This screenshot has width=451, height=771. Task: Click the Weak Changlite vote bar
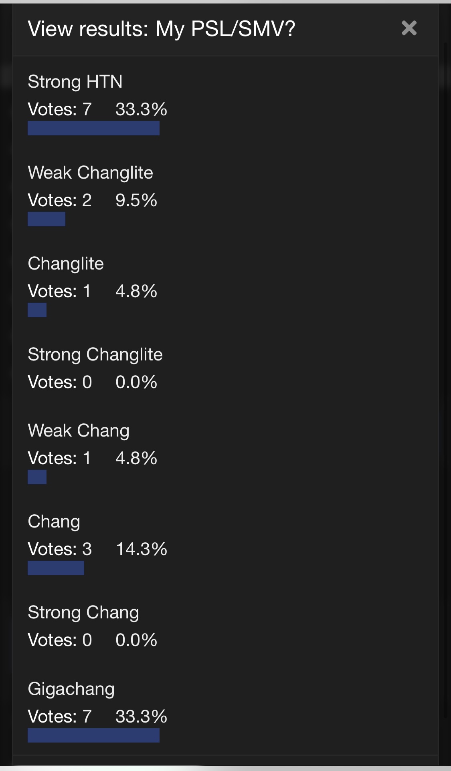47,219
